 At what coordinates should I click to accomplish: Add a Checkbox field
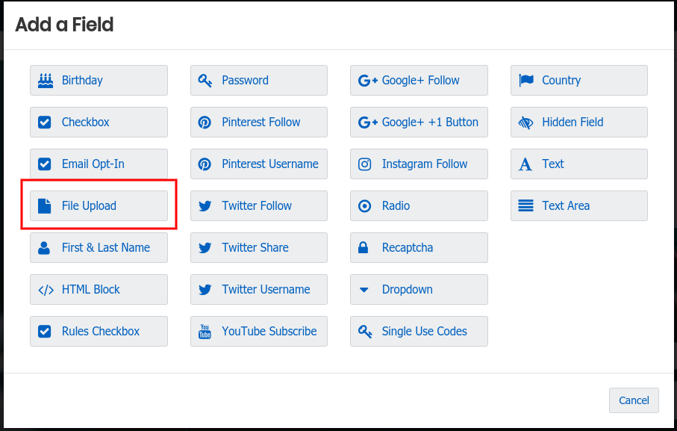pos(99,122)
